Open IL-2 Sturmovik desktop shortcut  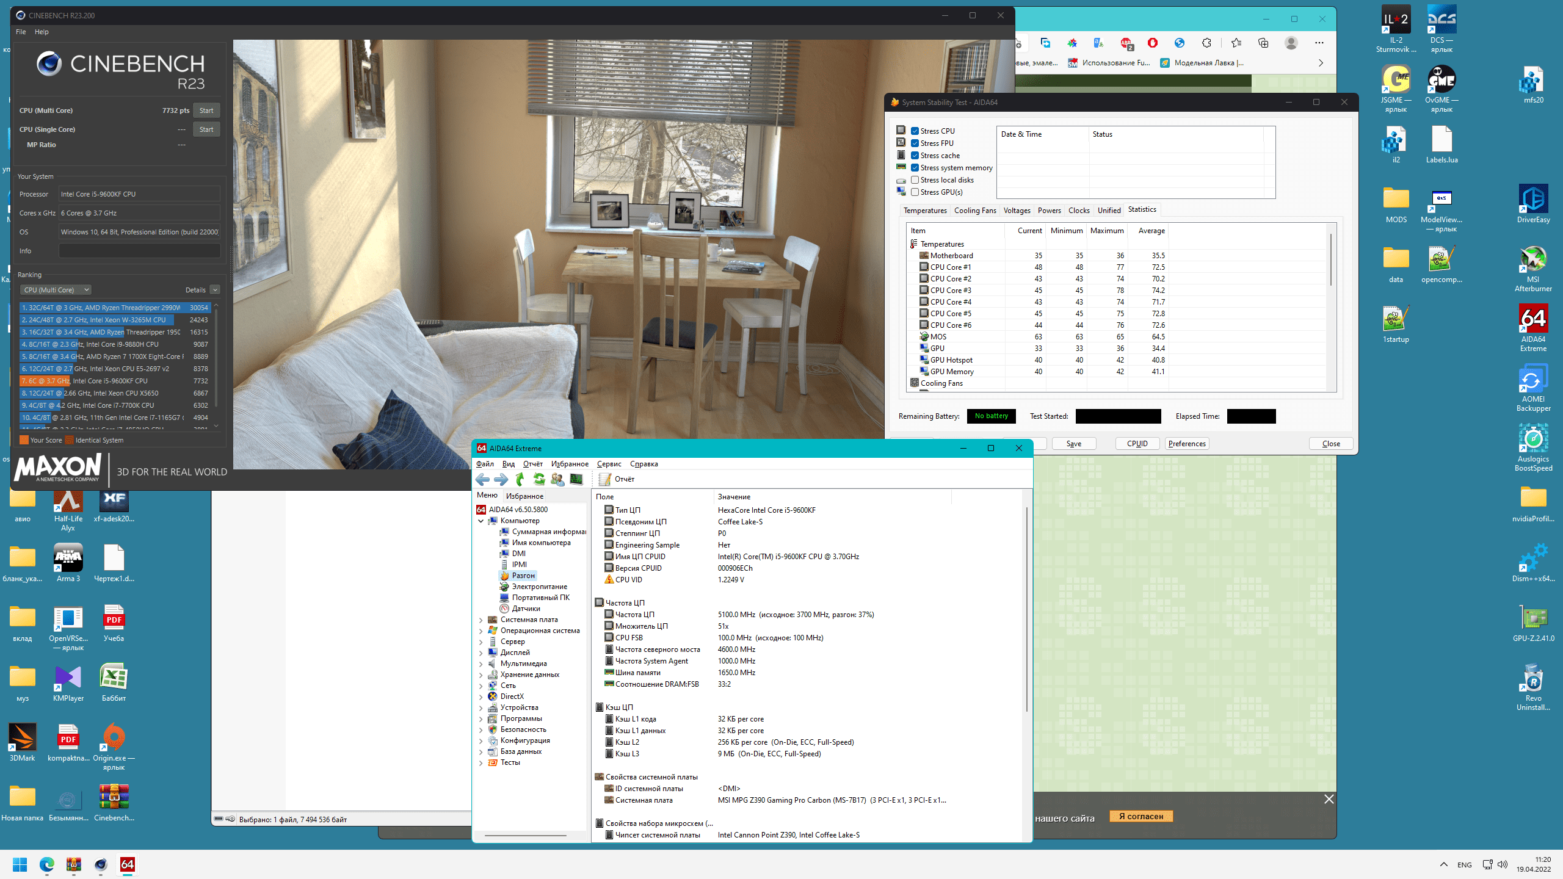click(x=1396, y=29)
